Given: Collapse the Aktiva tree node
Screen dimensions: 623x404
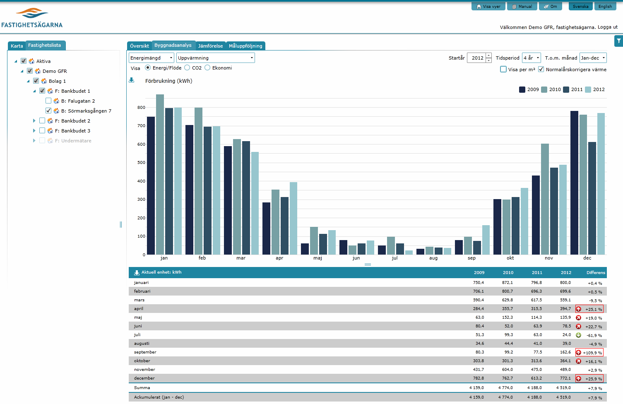Looking at the screenshot, I should (x=16, y=61).
